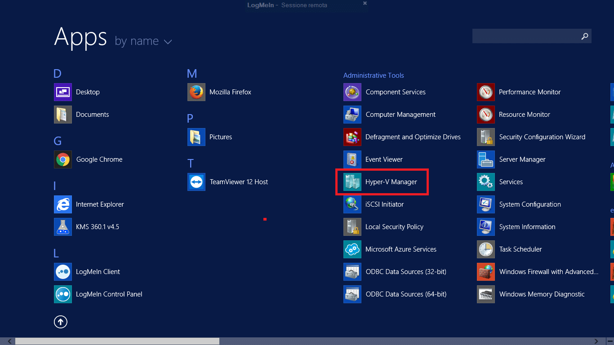Open the LogMeIn Control Panel icon
The image size is (614, 345).
(x=62, y=294)
